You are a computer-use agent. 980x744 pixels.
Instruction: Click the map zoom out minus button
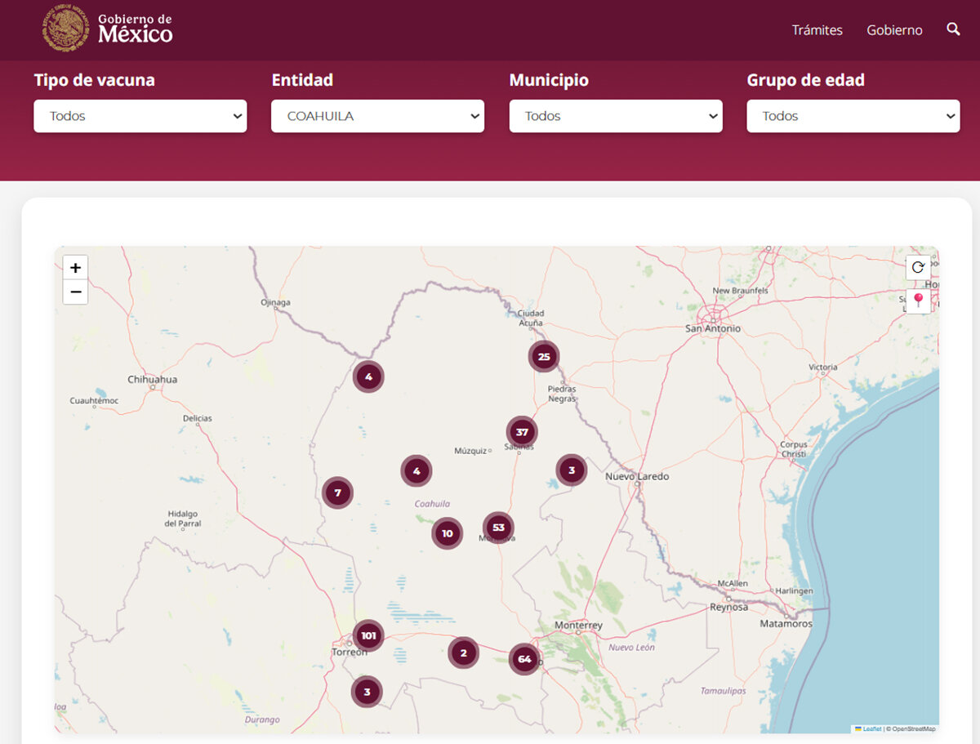pyautogui.click(x=75, y=292)
